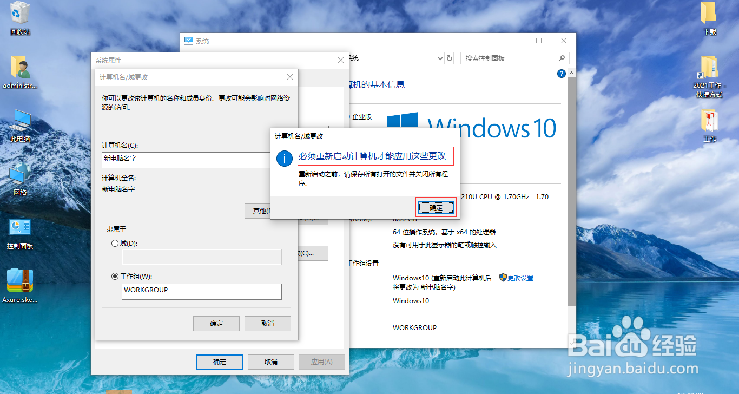Click the refresh icon in address bar
739x394 pixels.
[x=449, y=58]
